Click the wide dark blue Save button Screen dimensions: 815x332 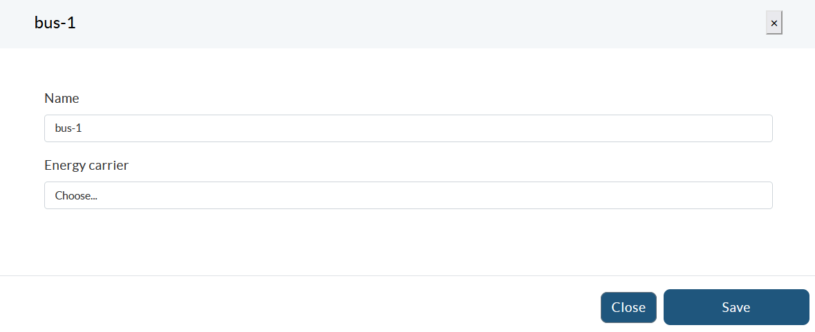(736, 307)
